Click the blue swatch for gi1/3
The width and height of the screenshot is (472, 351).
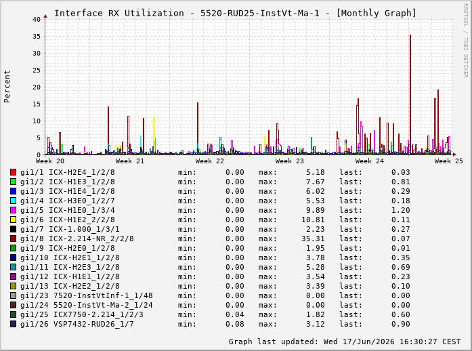tap(13, 191)
